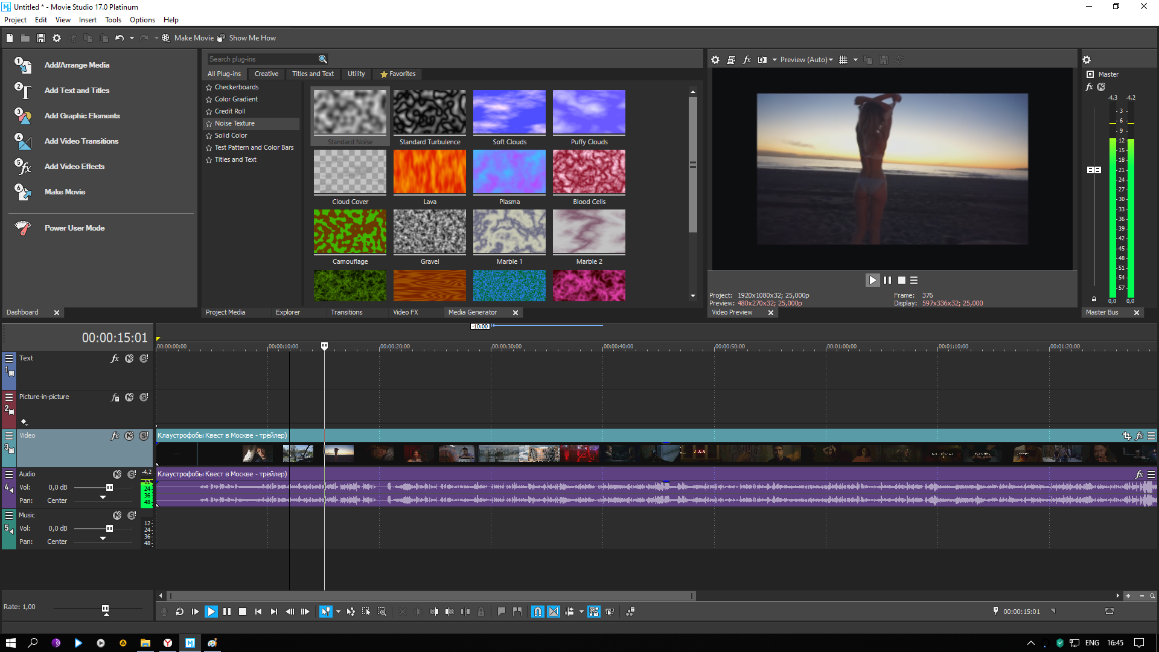Click the split-screen view icon in preview
The image size is (1159, 652).
762,60
